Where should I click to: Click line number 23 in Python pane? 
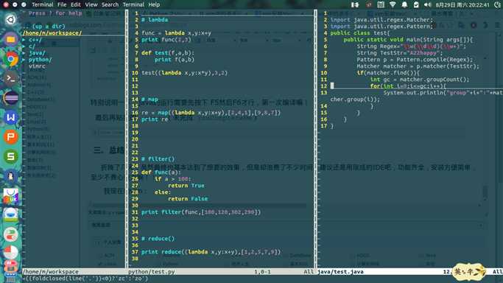tap(135, 159)
